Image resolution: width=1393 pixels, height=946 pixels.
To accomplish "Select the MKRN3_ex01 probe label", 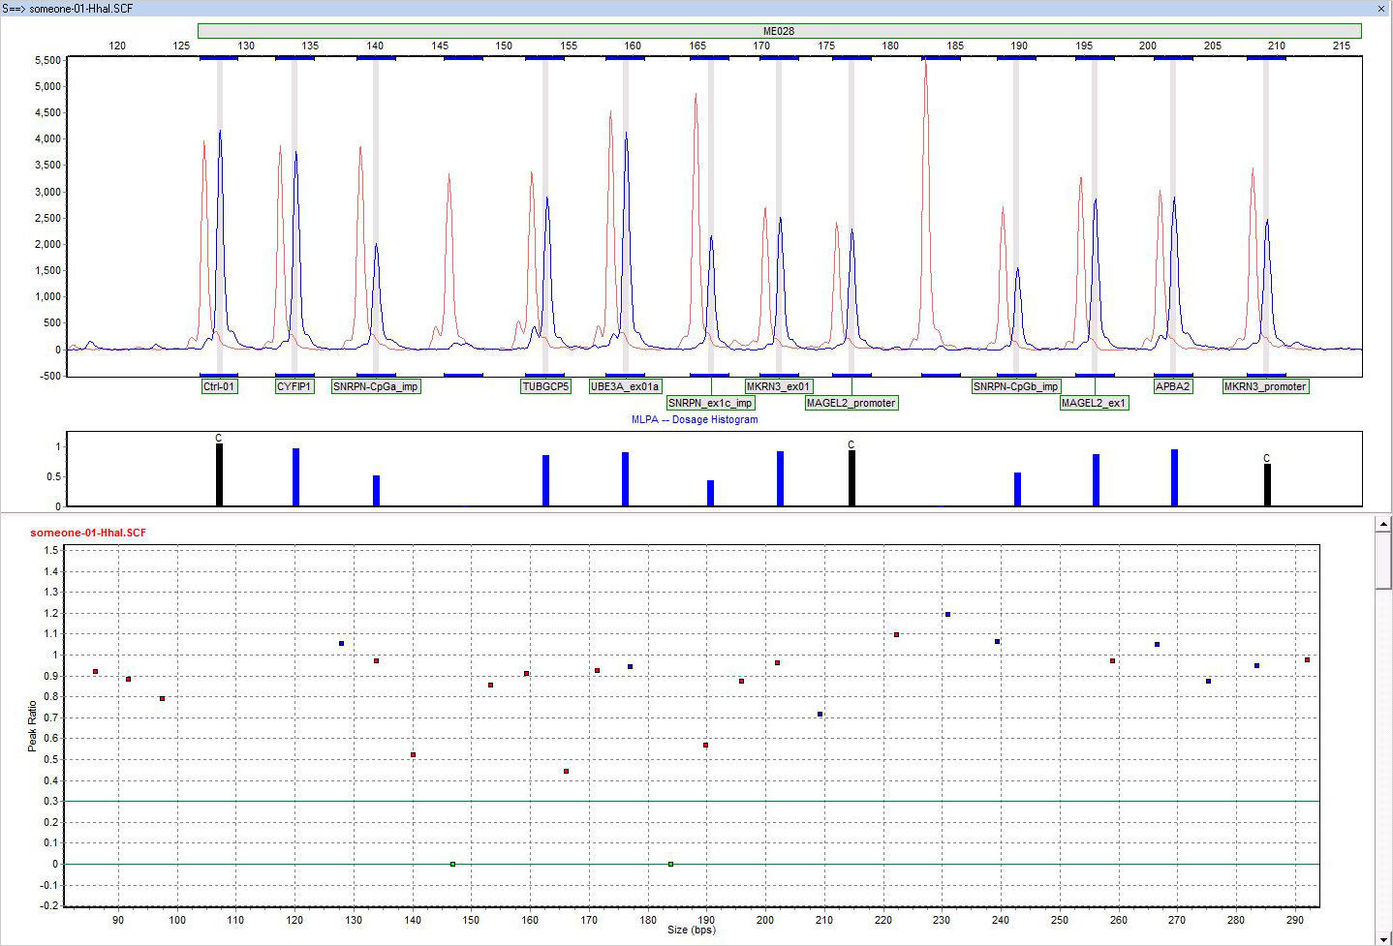I will pos(780,385).
